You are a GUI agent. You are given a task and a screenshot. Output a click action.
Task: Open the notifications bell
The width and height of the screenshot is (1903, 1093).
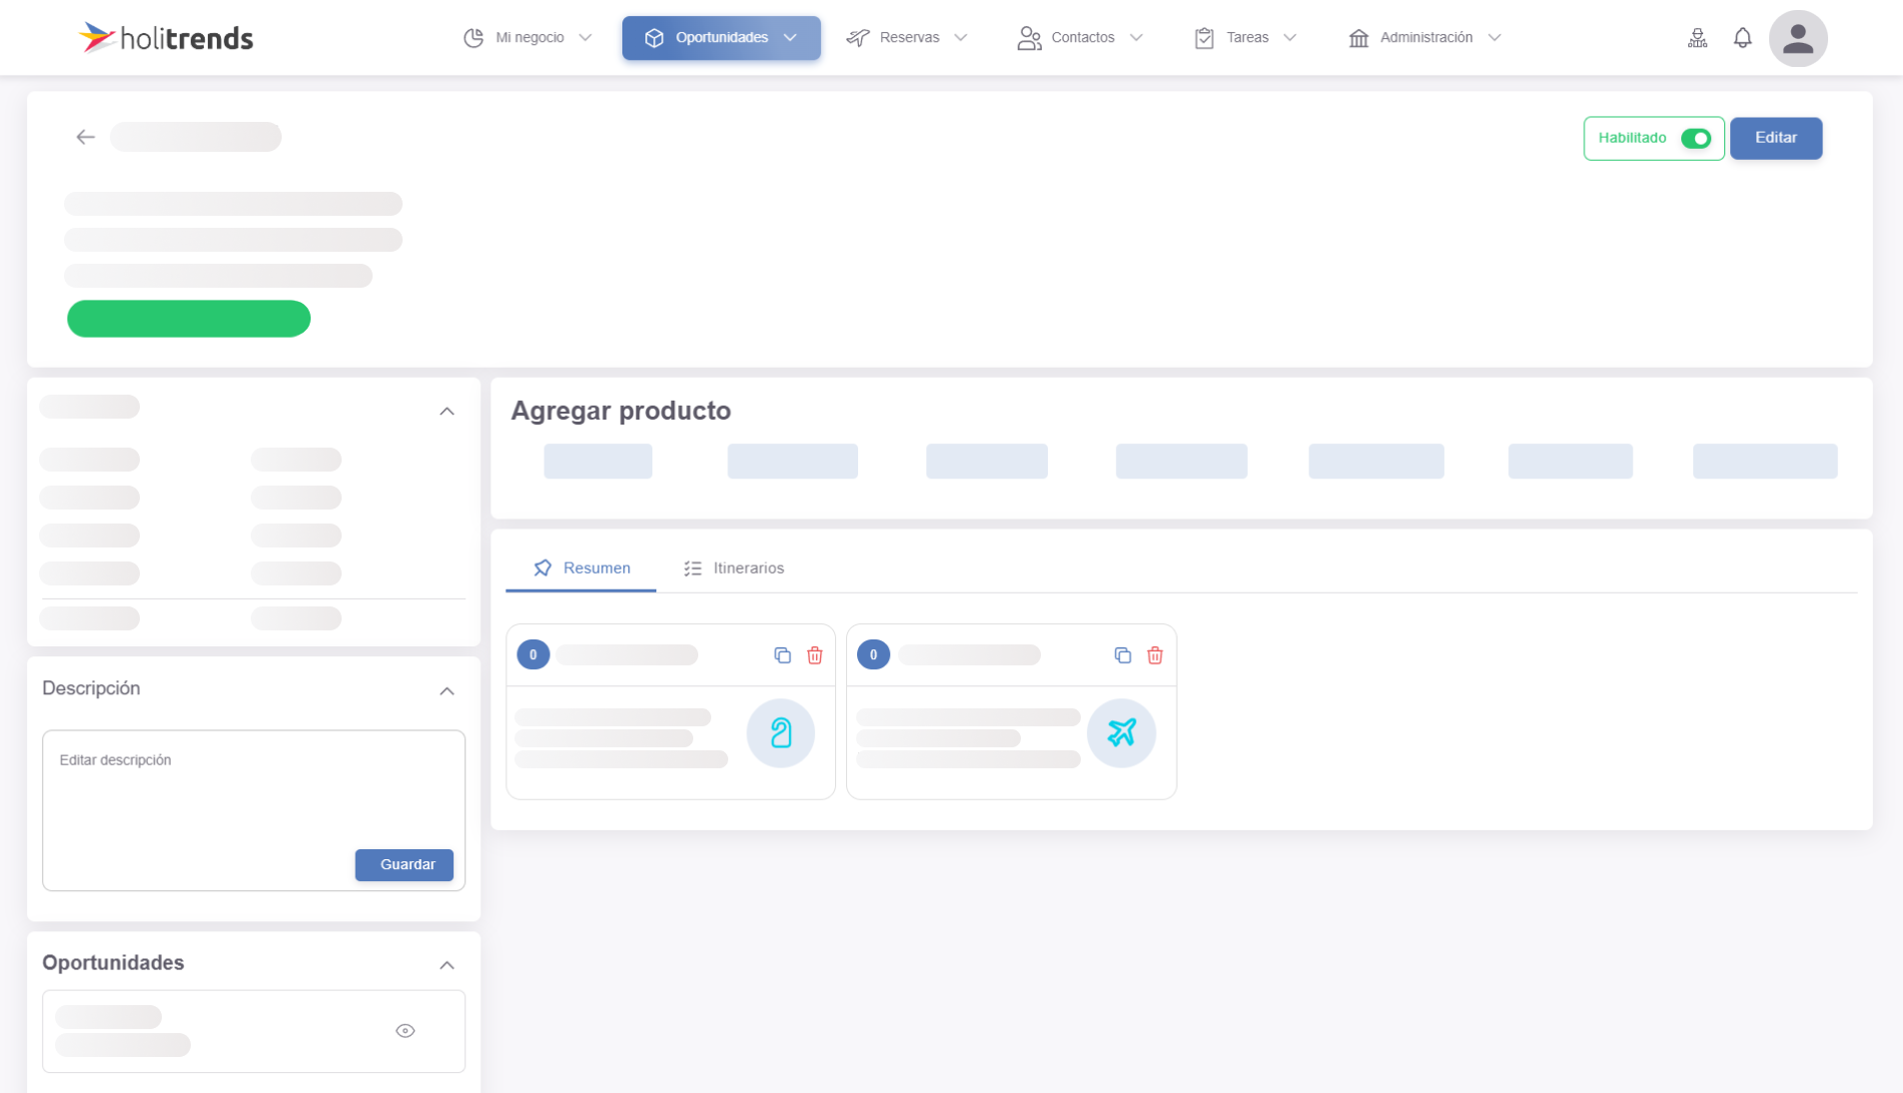[x=1742, y=38]
